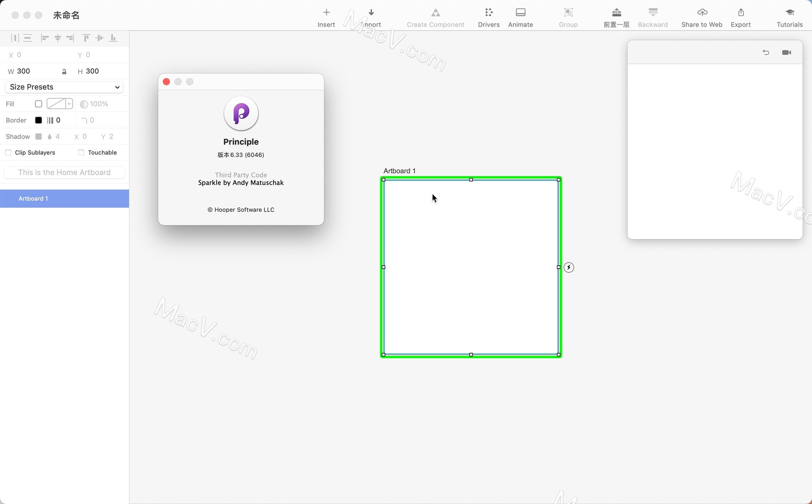Image resolution: width=812 pixels, height=504 pixels.
Task: Open the Tutorials panel
Action: point(789,17)
